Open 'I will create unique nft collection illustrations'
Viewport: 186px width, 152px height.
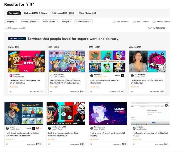pos(105,82)
